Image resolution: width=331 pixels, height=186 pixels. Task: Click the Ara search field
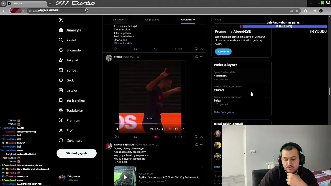point(241,20)
